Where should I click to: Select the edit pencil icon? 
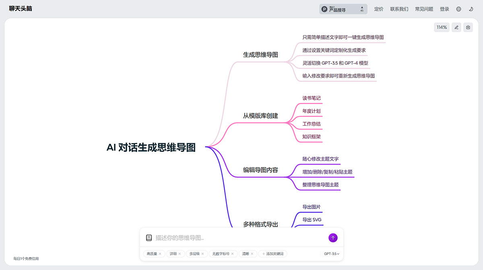click(456, 27)
